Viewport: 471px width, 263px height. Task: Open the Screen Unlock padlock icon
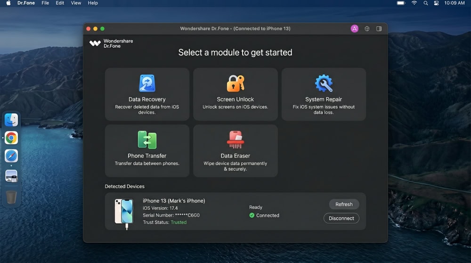pos(235,83)
